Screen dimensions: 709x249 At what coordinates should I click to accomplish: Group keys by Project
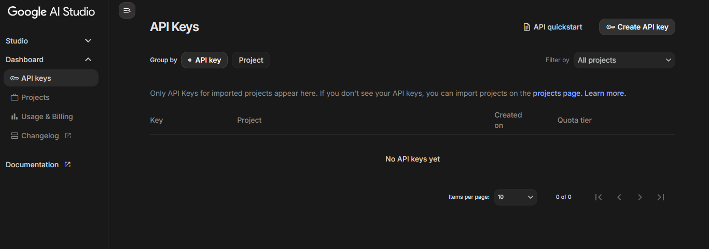coord(251,60)
